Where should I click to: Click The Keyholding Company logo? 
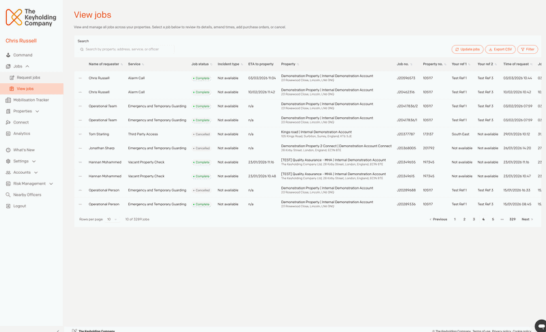coord(31,17)
